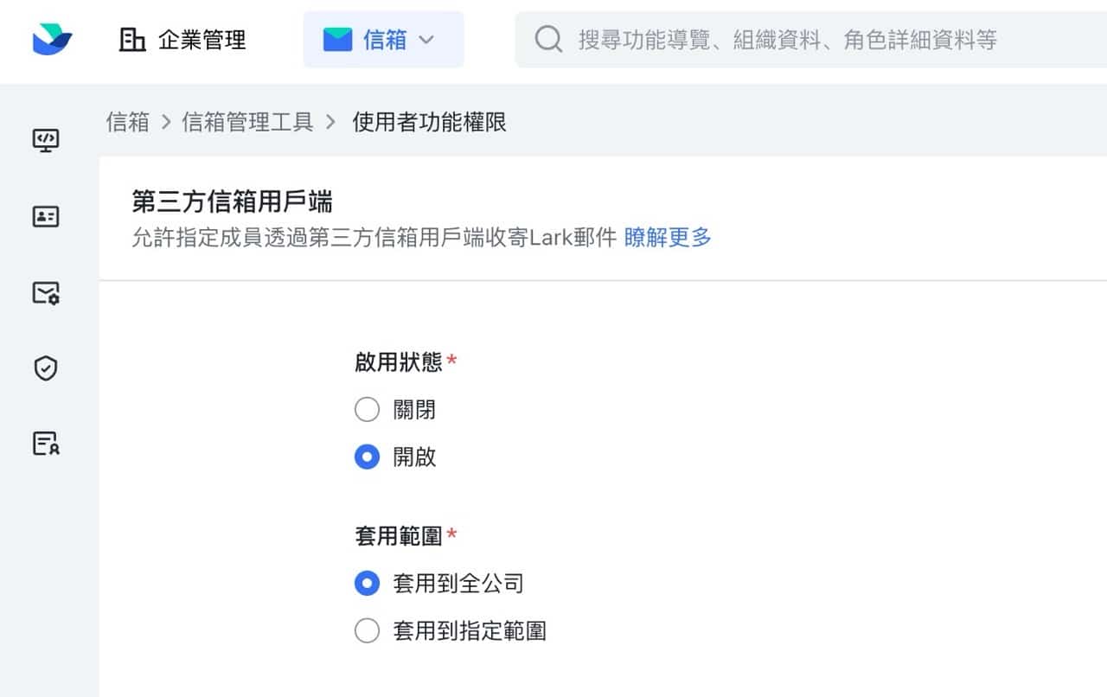The width and height of the screenshot is (1107, 697).
Task: Open the mail settings sidebar icon
Action: 46,293
